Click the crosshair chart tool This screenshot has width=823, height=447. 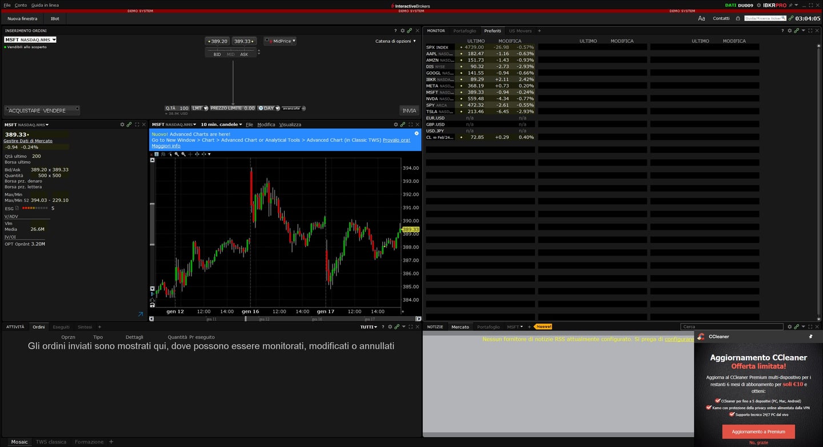(190, 154)
